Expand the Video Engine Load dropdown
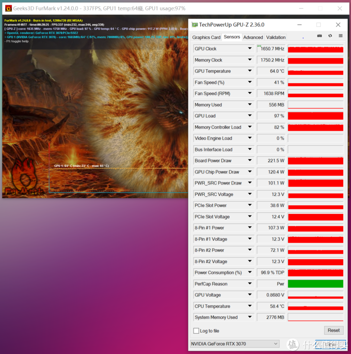 (x=250, y=137)
